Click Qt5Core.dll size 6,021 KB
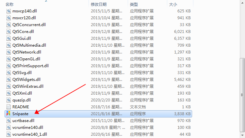The height and width of the screenshot is (138, 245). pos(182,32)
